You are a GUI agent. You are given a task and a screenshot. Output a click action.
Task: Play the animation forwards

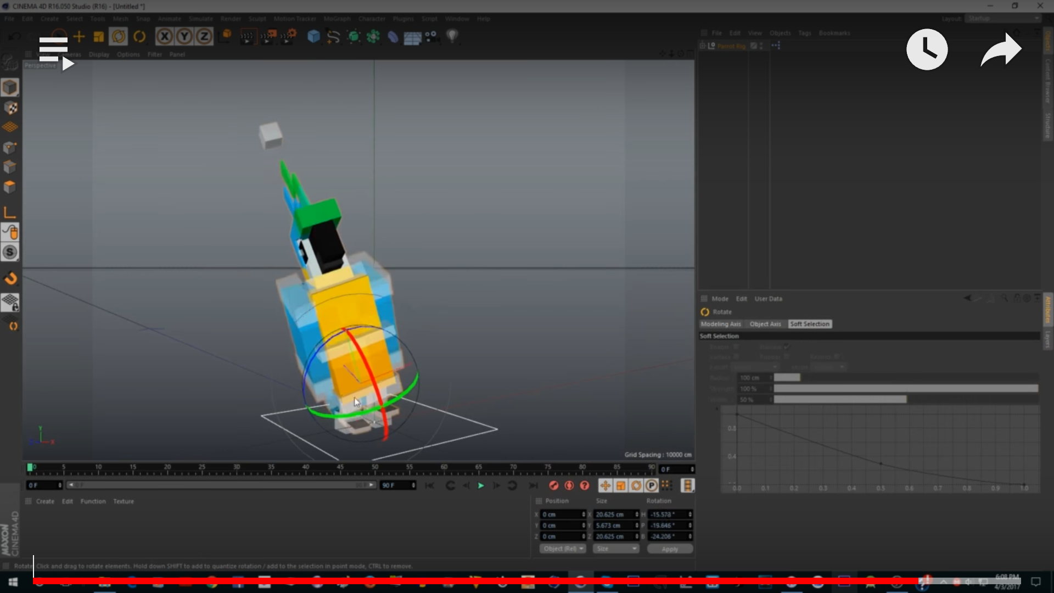click(x=481, y=485)
